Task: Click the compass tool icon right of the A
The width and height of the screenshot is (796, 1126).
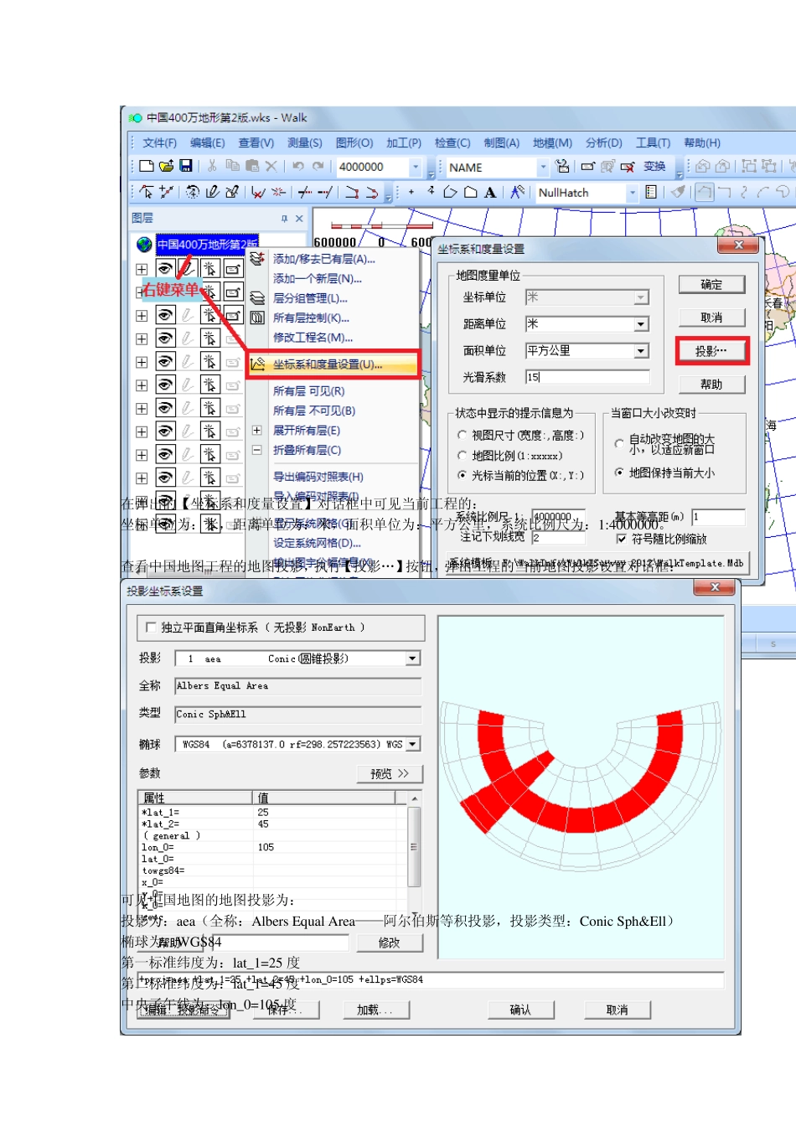Action: tap(517, 193)
